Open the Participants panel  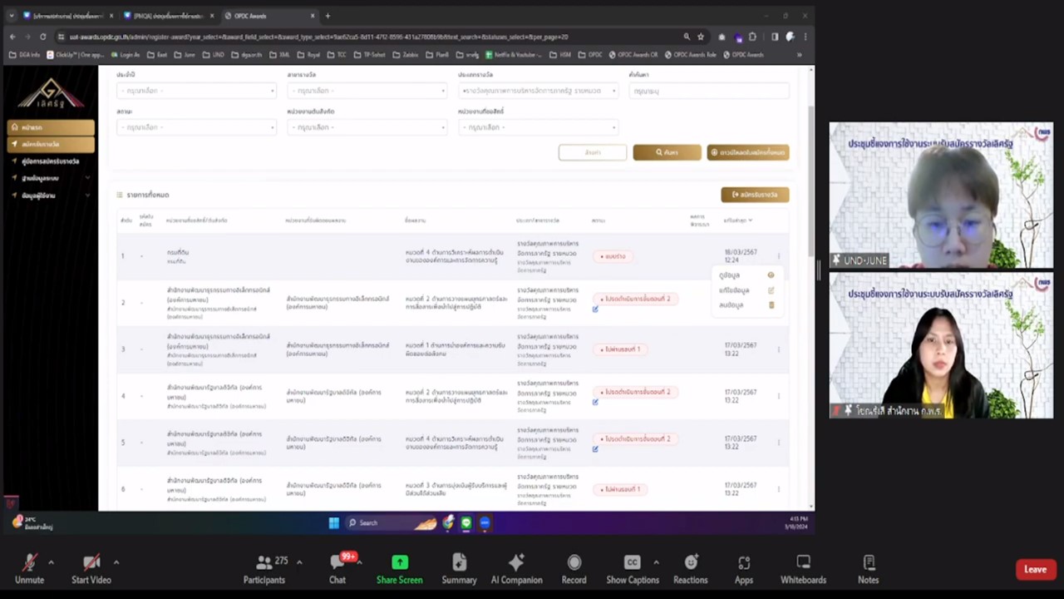pos(264,563)
